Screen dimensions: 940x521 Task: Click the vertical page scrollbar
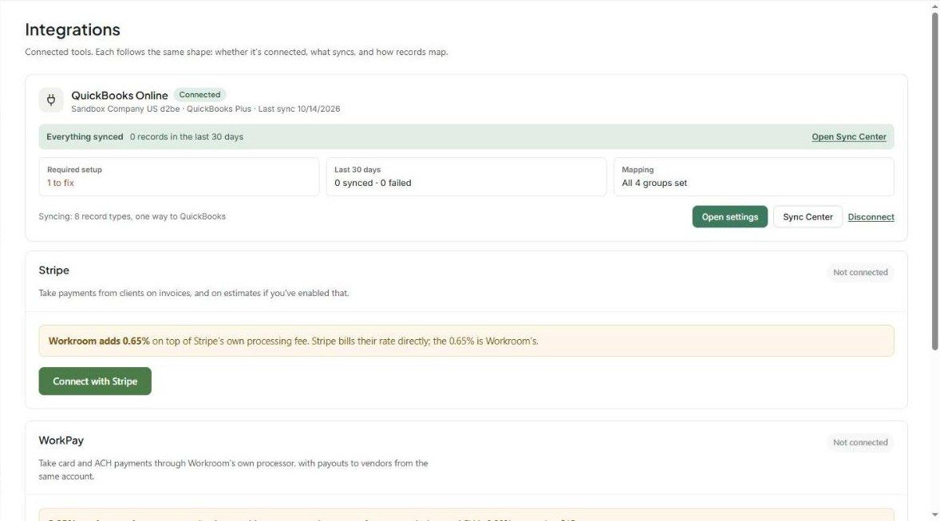click(x=934, y=180)
